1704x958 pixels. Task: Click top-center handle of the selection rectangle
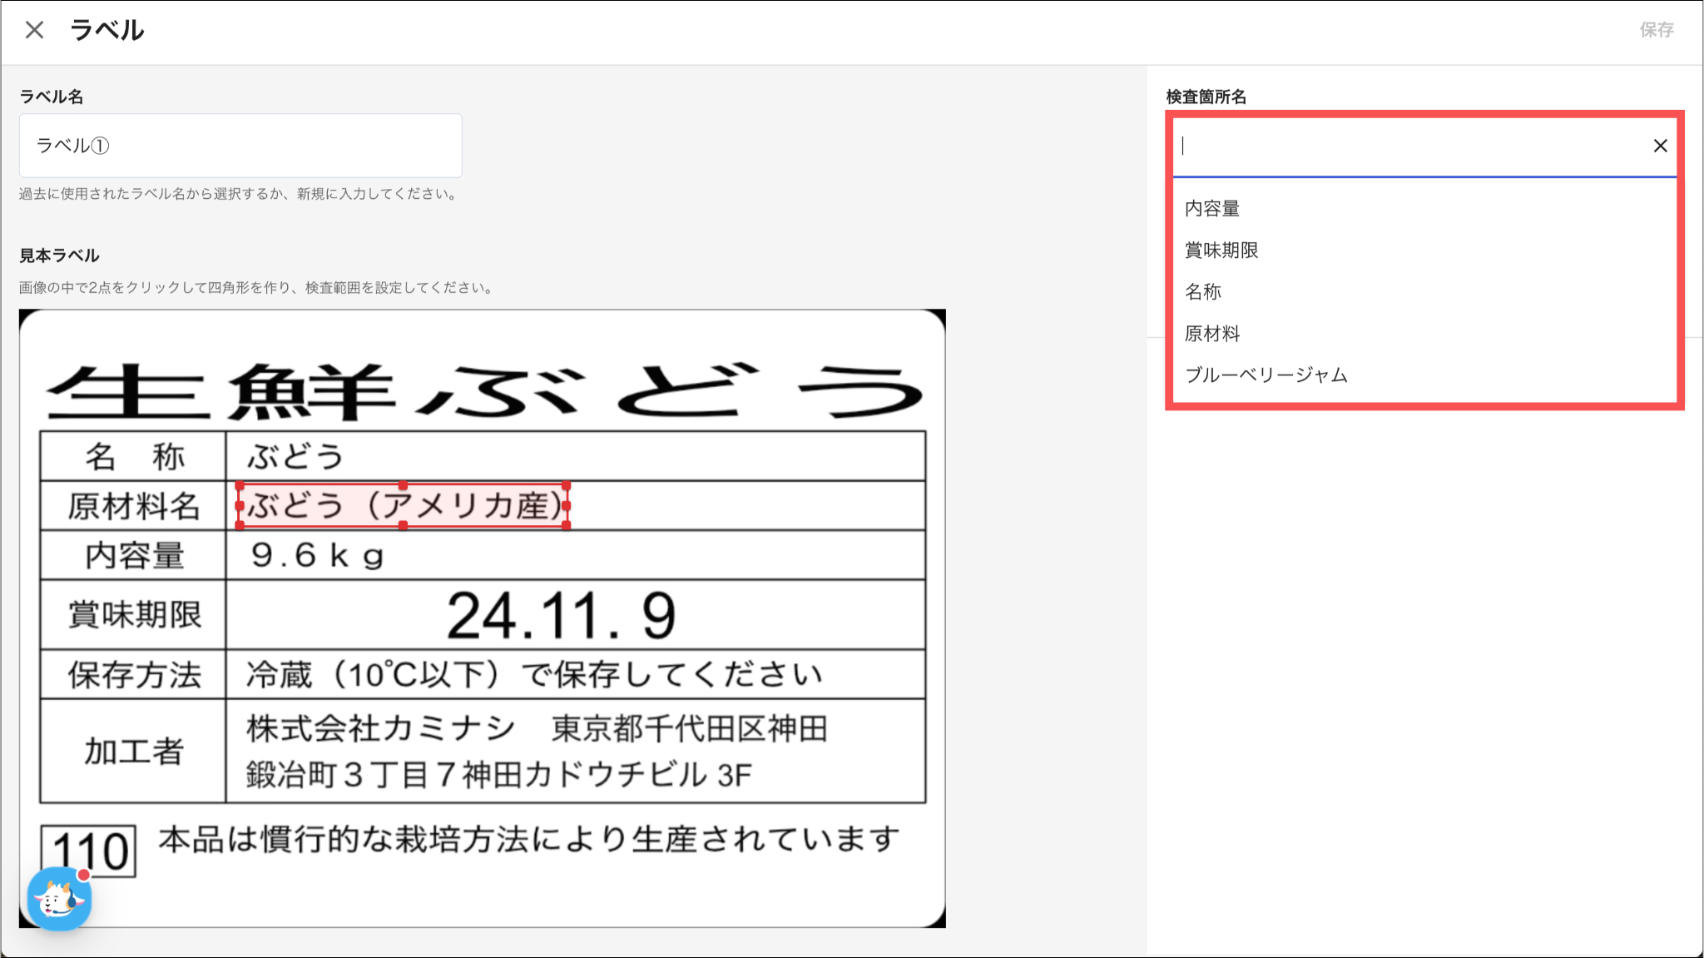(403, 485)
